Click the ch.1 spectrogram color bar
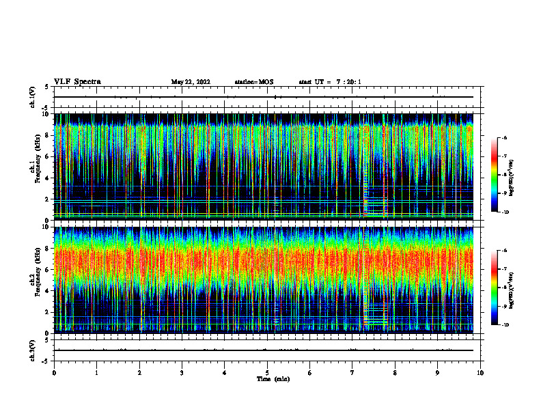The image size is (541, 418). [x=494, y=175]
